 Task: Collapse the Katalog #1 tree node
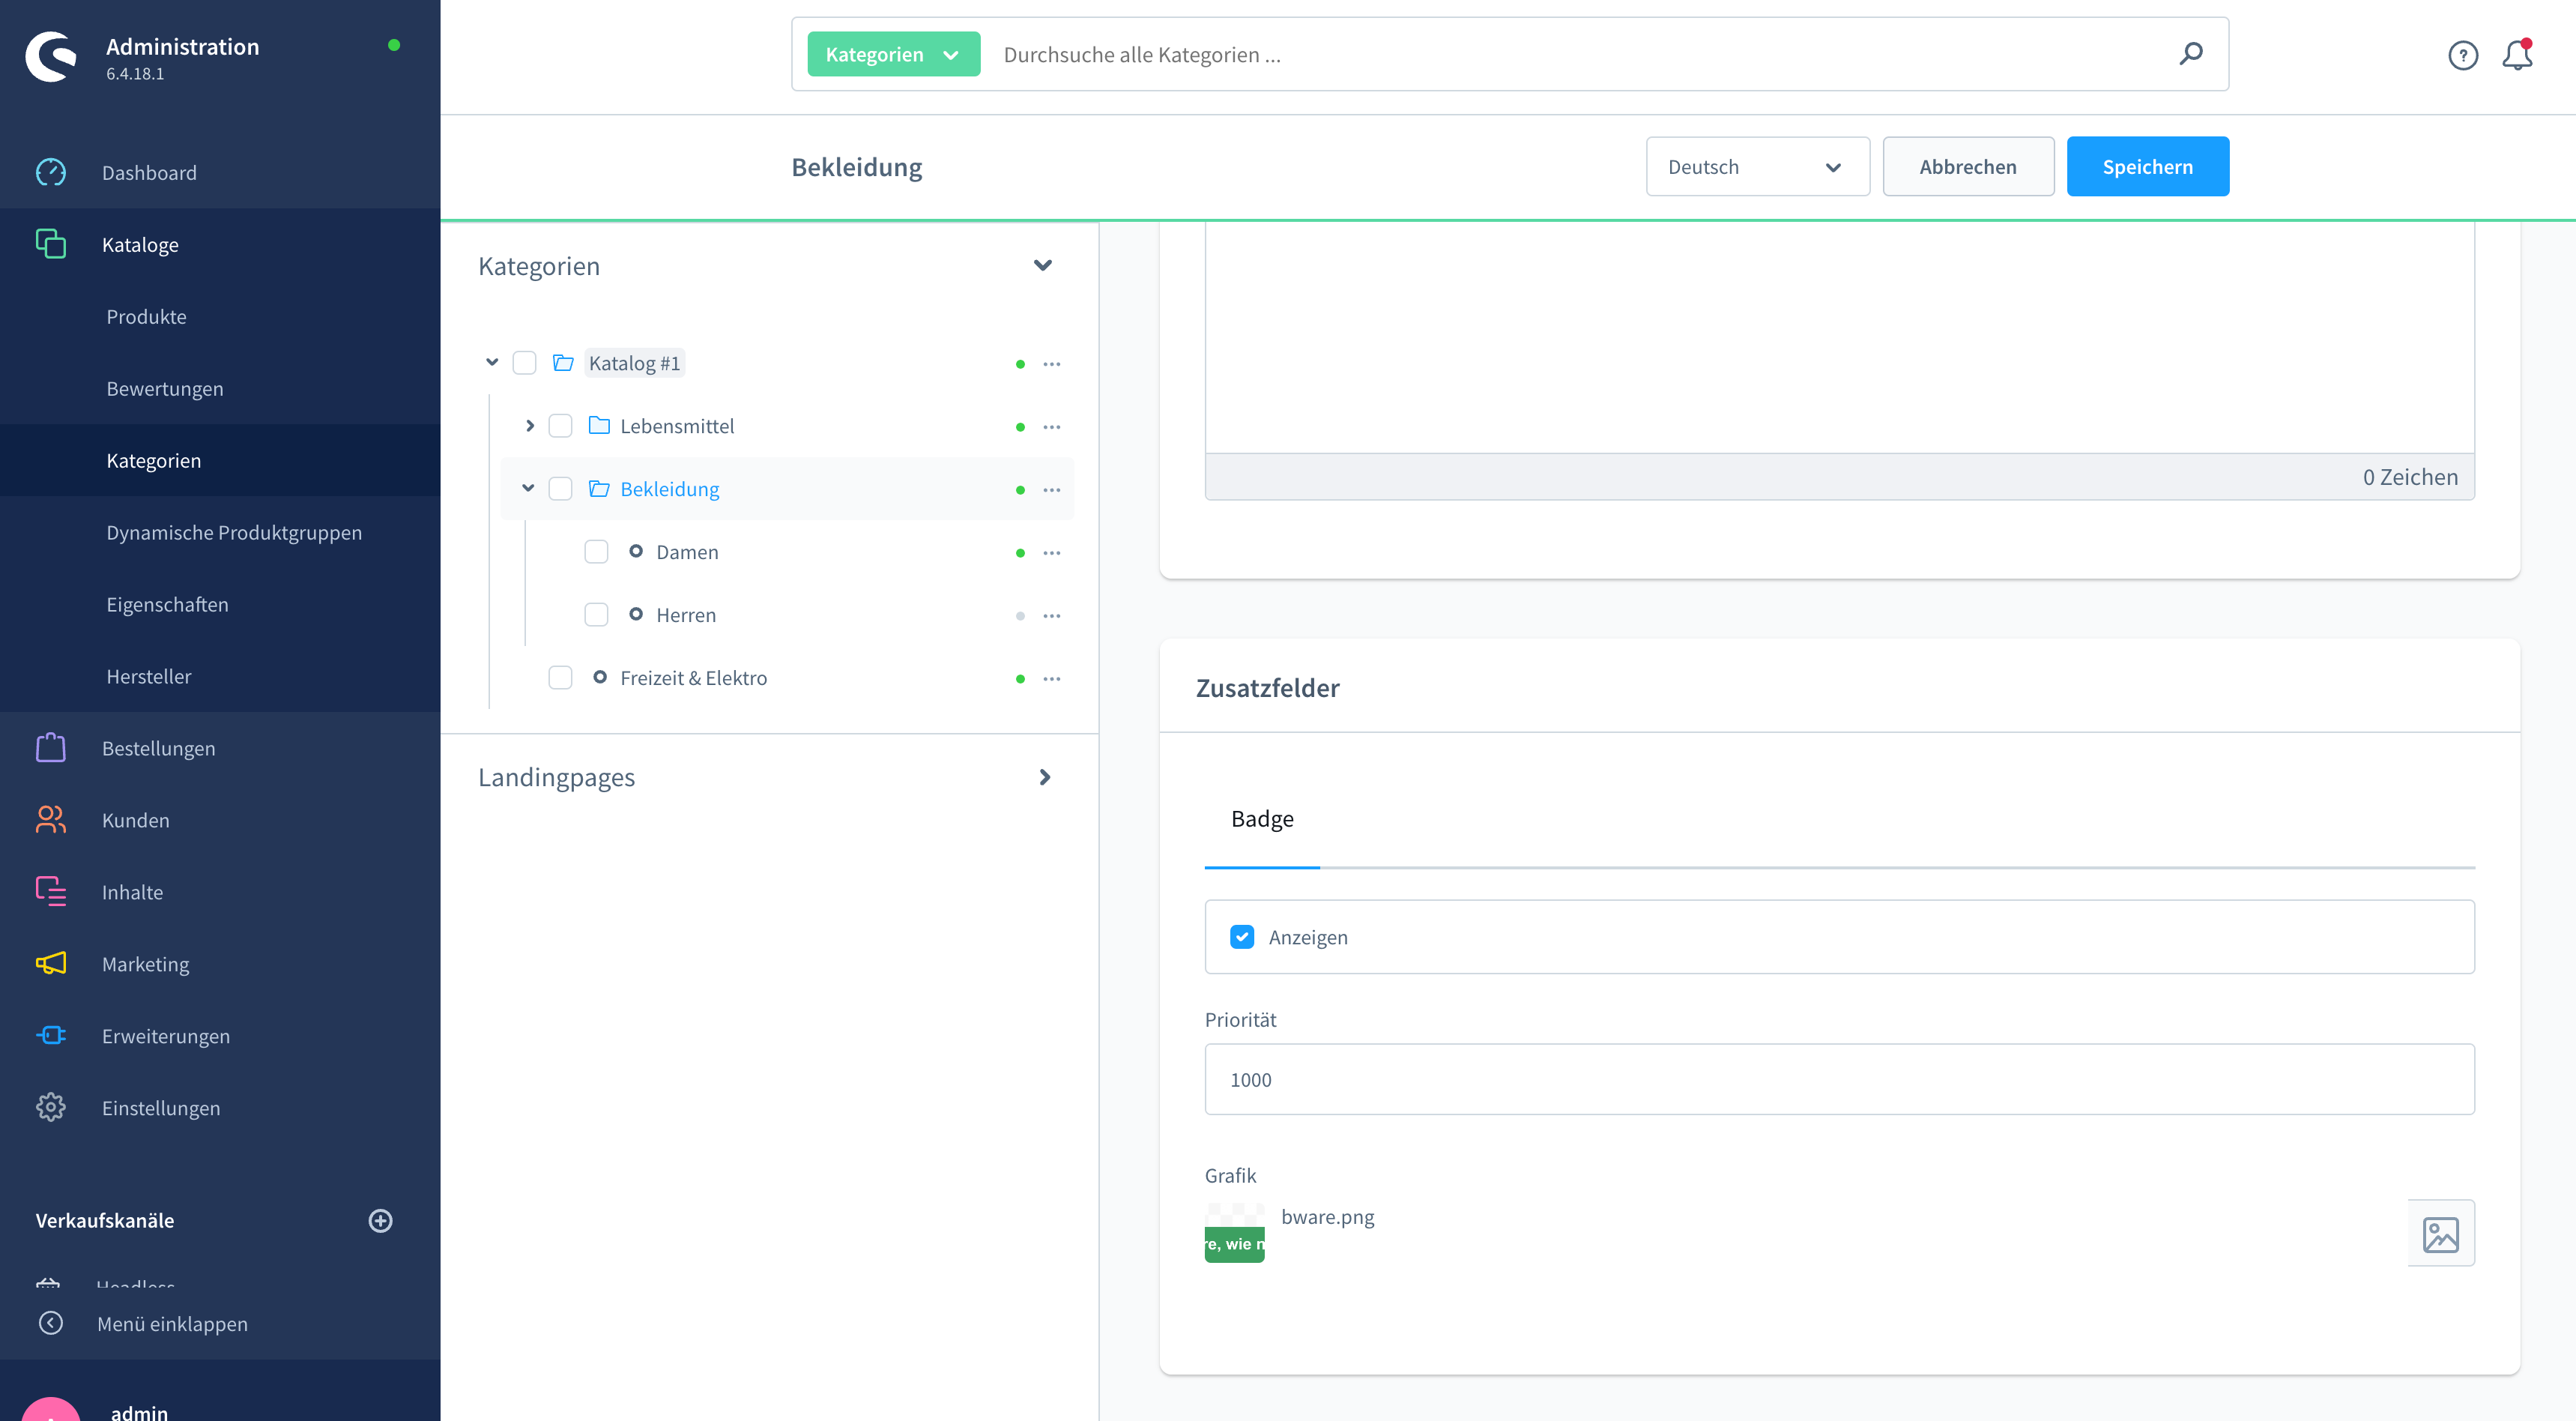tap(492, 363)
